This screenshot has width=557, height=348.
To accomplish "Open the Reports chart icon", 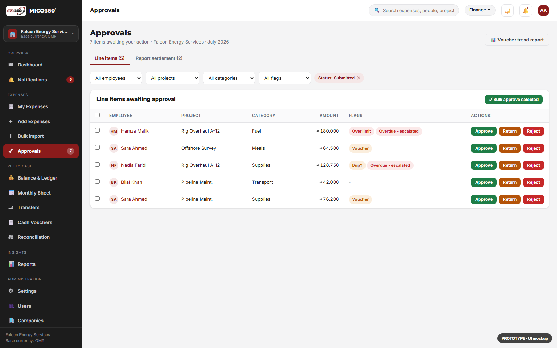I will click(11, 264).
